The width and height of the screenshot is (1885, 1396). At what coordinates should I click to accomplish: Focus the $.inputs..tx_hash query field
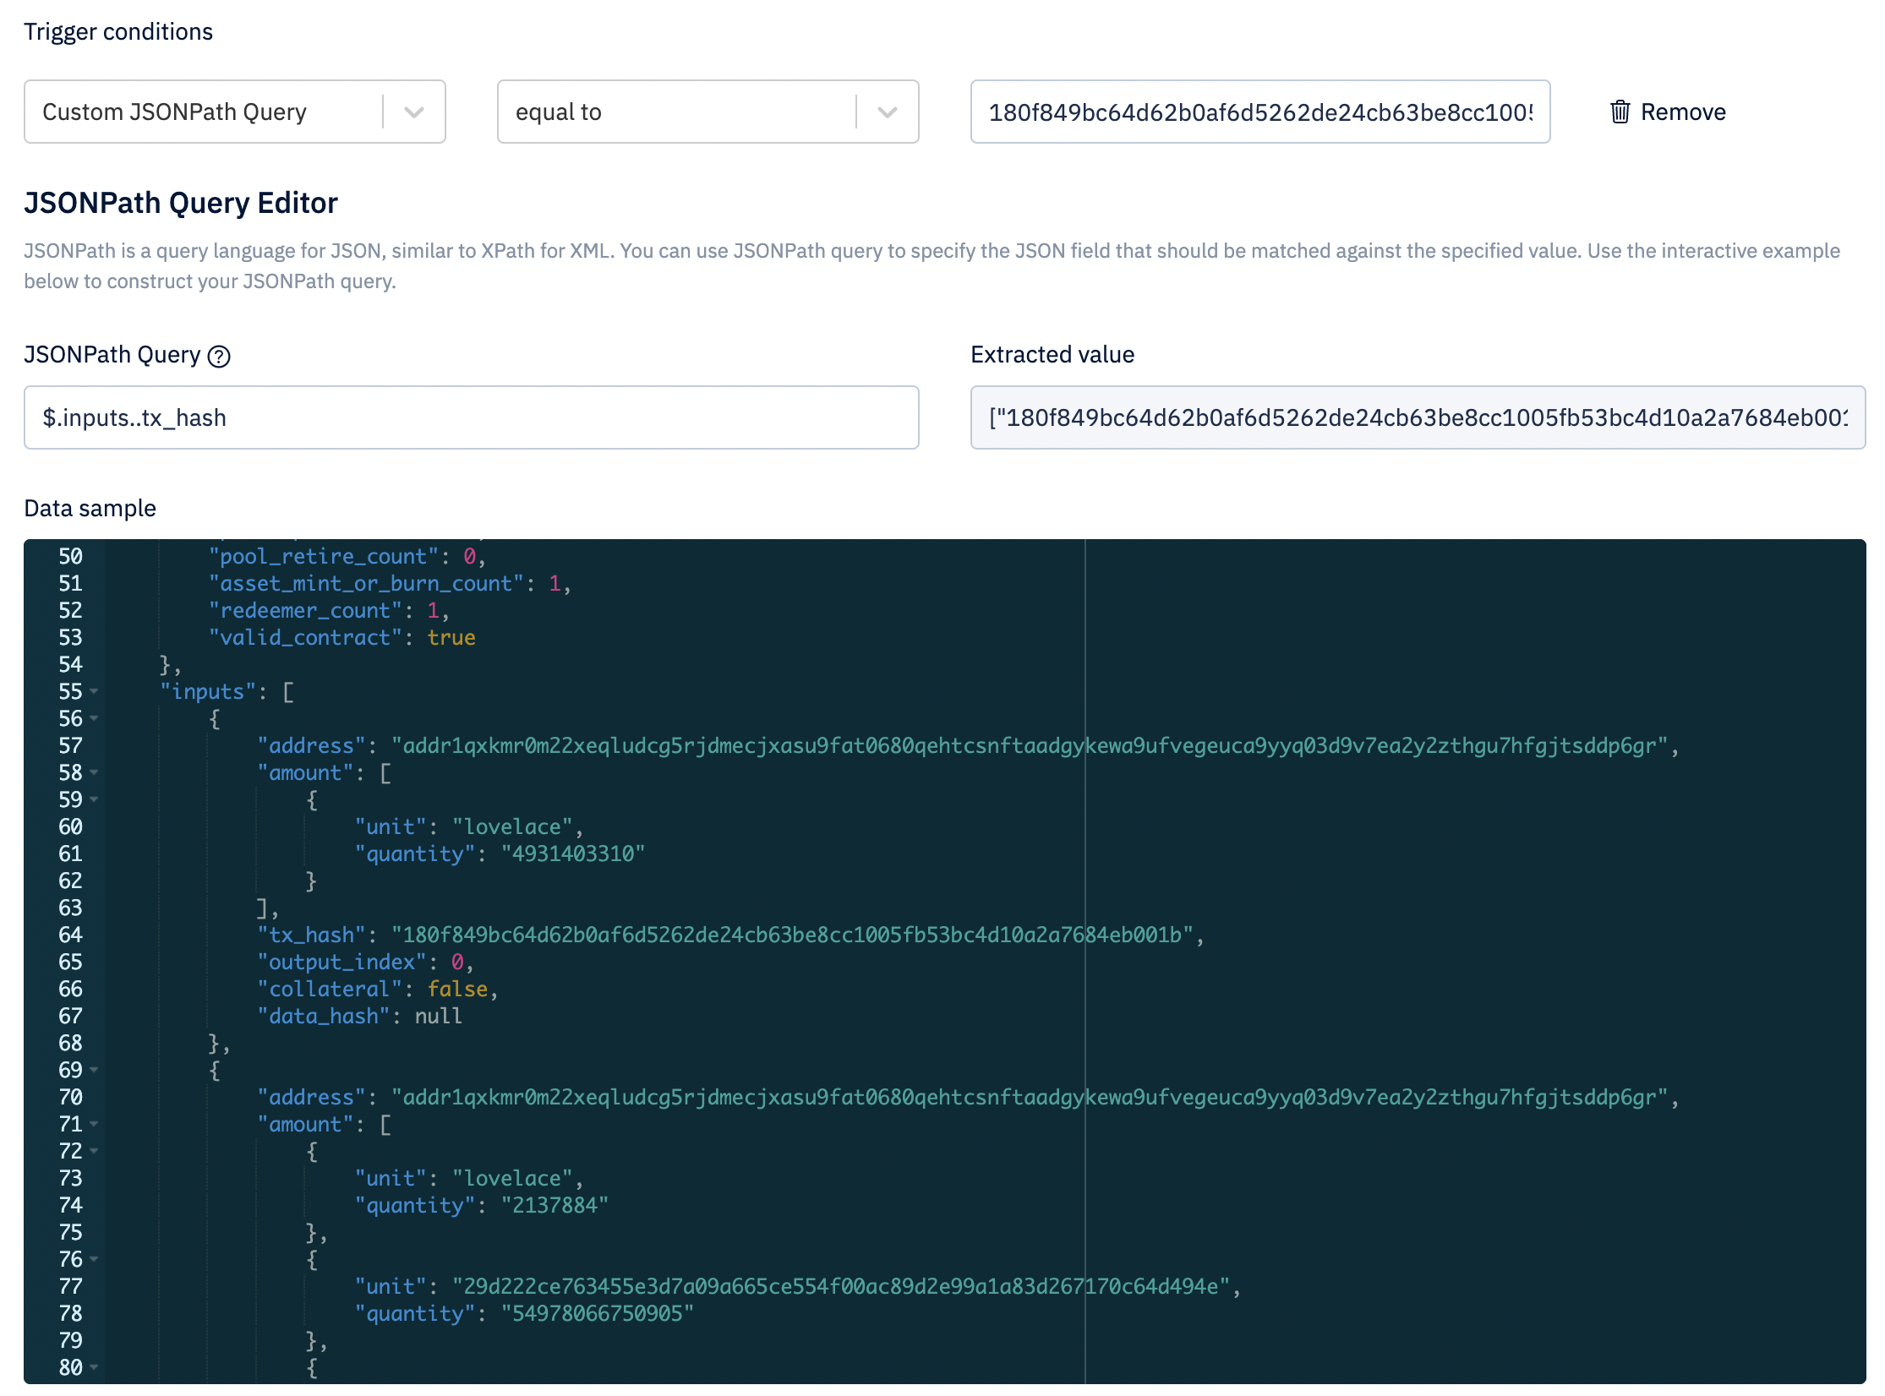pyautogui.click(x=471, y=417)
